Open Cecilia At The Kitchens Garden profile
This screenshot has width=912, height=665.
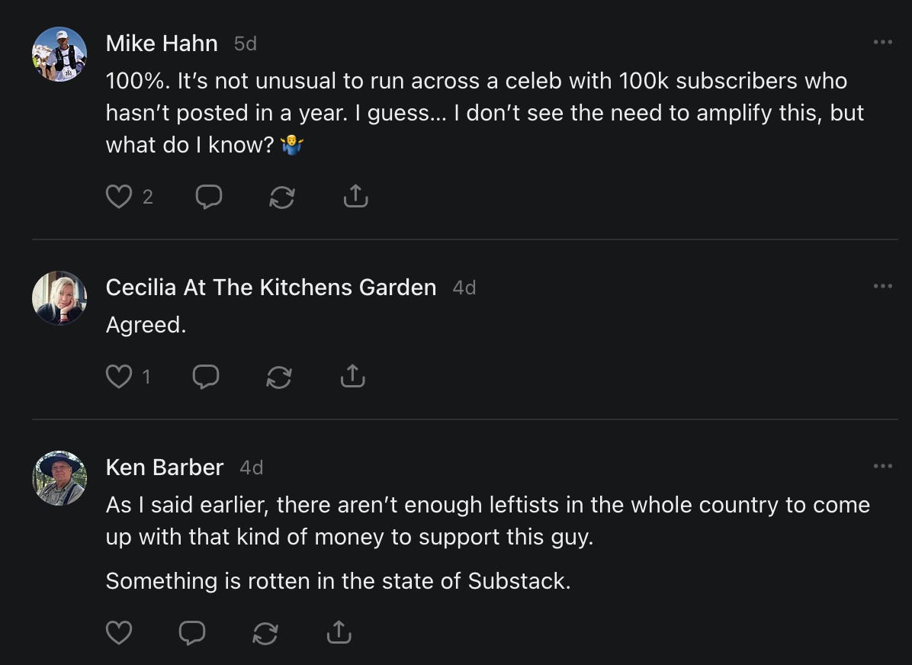(x=271, y=288)
